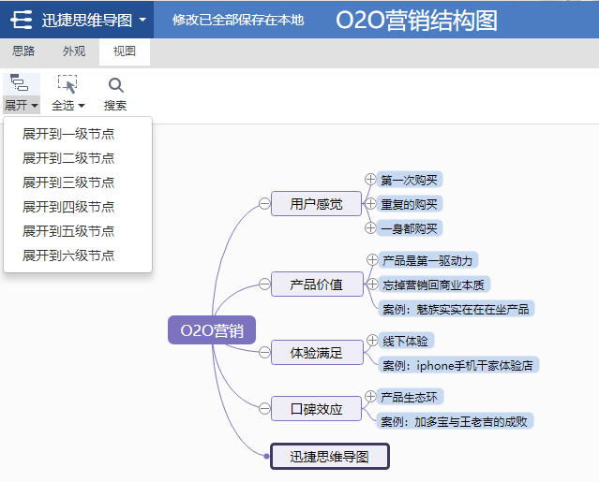Open the 展开 dropdown arrow

pyautogui.click(x=35, y=105)
